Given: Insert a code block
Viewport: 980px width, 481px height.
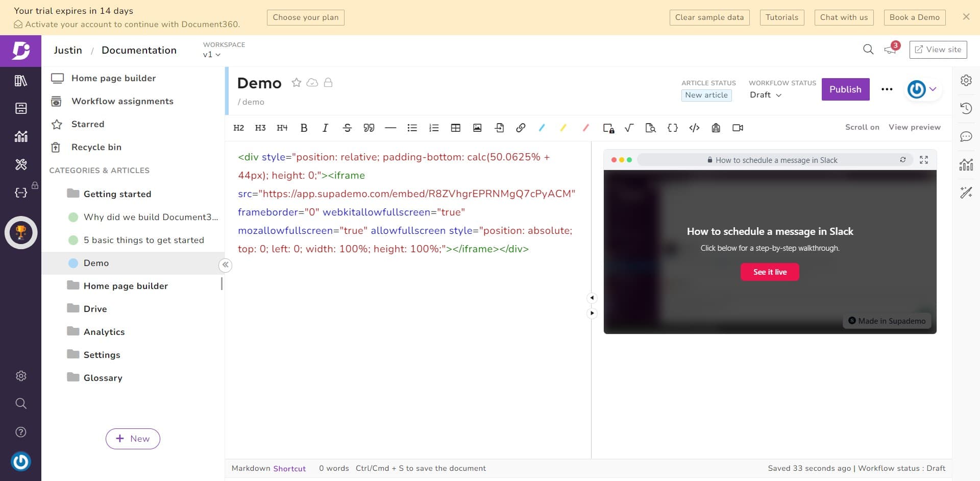Looking at the screenshot, I should (694, 128).
